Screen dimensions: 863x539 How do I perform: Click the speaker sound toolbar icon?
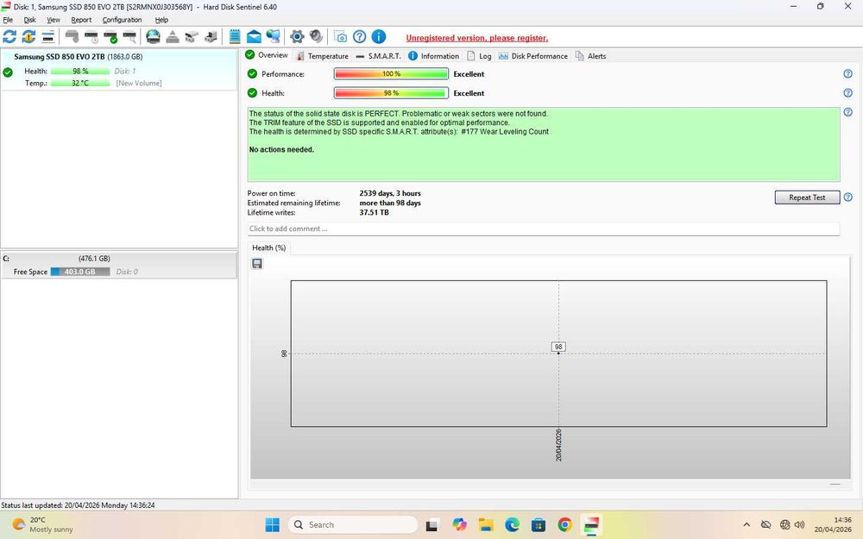(316, 37)
